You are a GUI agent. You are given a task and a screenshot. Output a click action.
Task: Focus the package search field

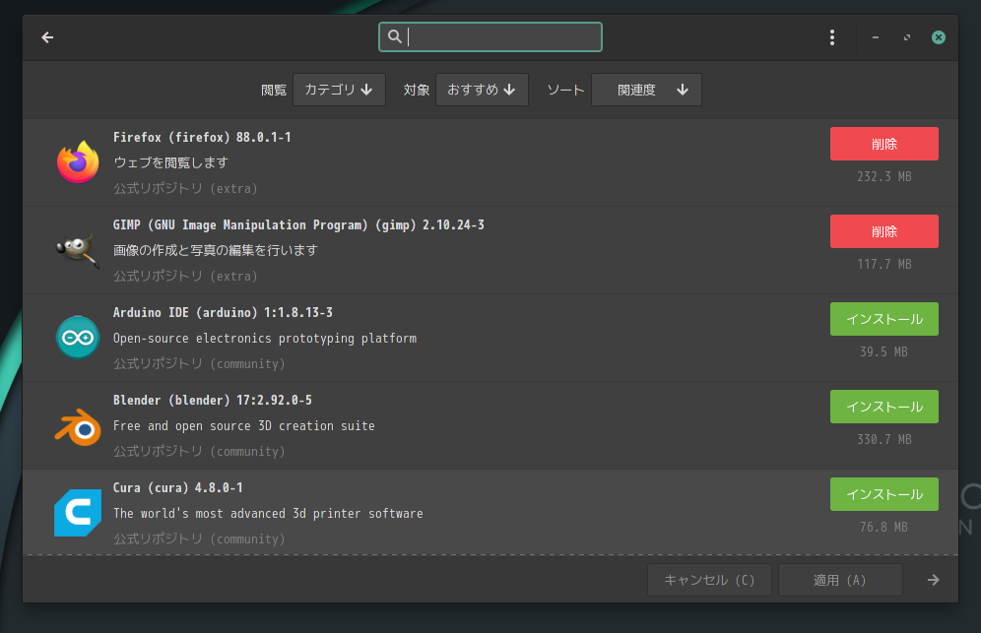point(490,36)
